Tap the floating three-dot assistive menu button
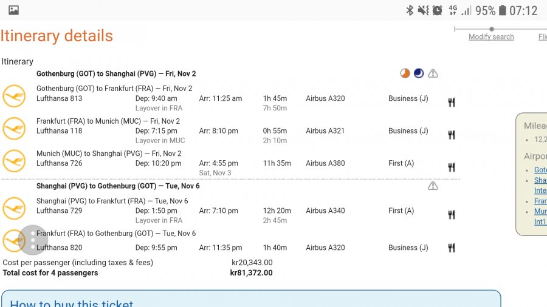The image size is (547, 307). [x=33, y=240]
